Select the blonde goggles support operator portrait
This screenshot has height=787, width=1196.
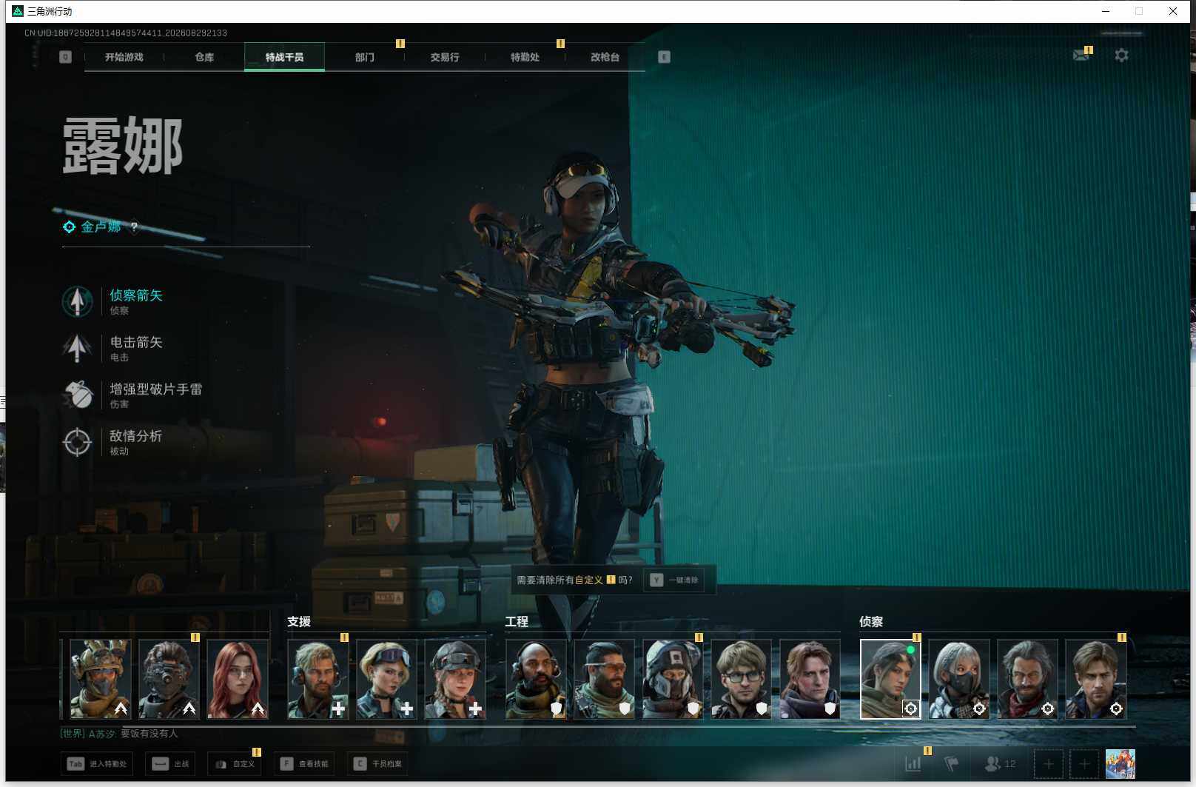(x=386, y=679)
